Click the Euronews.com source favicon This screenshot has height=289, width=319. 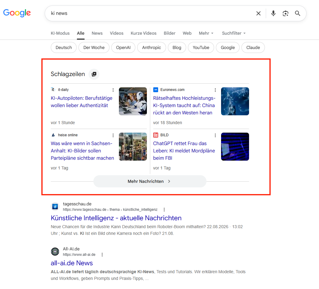pos(156,89)
